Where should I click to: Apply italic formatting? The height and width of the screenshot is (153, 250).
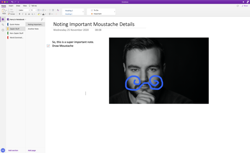coord(23,14)
